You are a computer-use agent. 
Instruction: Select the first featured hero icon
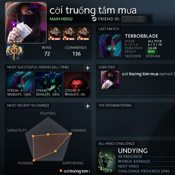point(55,34)
